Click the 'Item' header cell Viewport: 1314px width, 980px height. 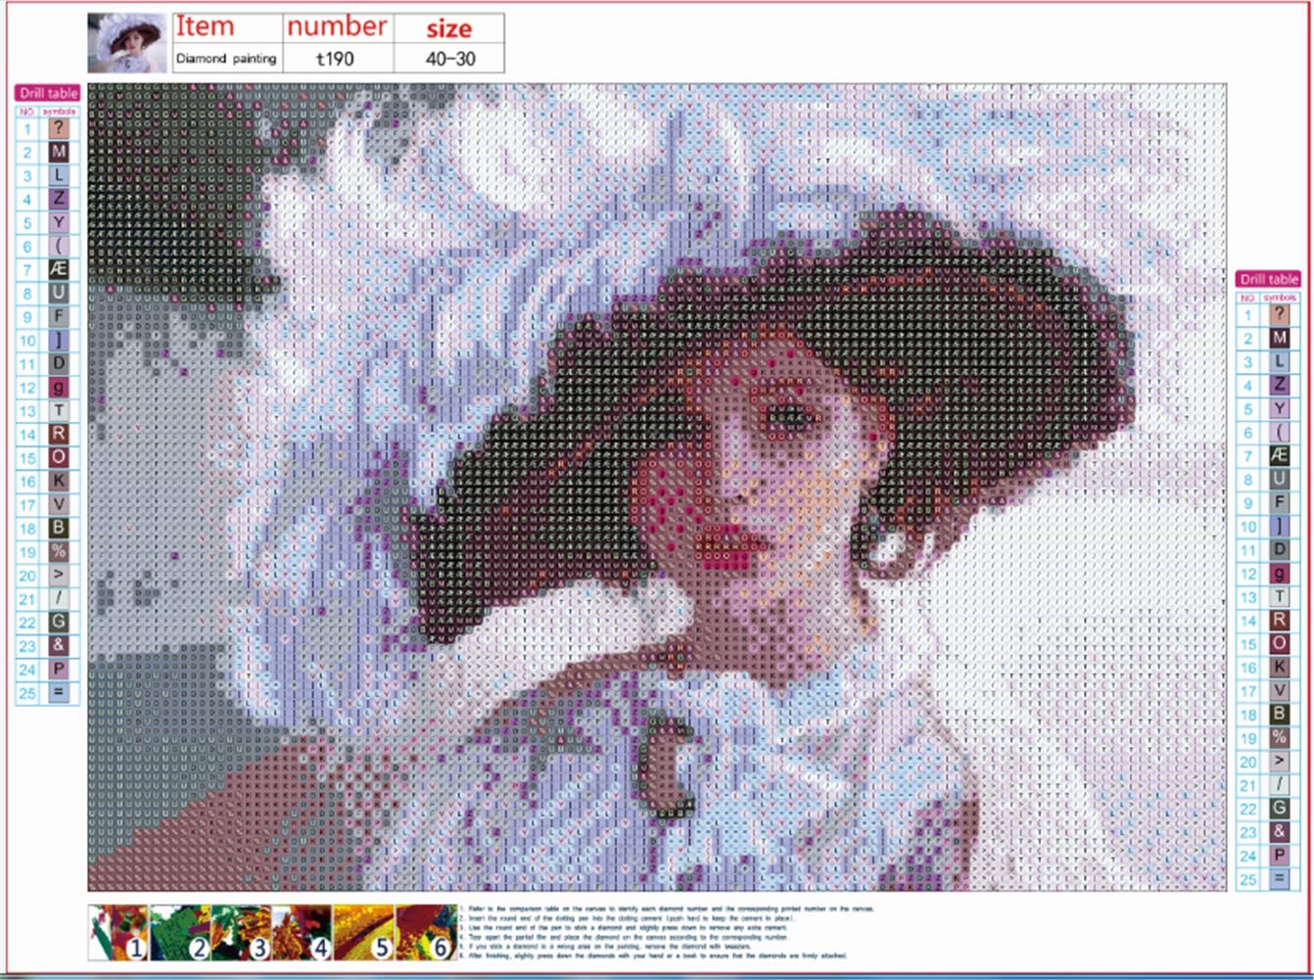228,27
